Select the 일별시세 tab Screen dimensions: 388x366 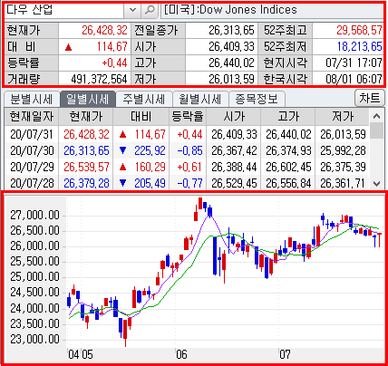(87, 99)
